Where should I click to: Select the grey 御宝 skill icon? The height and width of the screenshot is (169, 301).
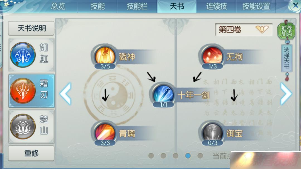[x=212, y=133]
